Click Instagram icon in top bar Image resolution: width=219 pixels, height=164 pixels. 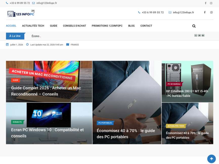211,3
